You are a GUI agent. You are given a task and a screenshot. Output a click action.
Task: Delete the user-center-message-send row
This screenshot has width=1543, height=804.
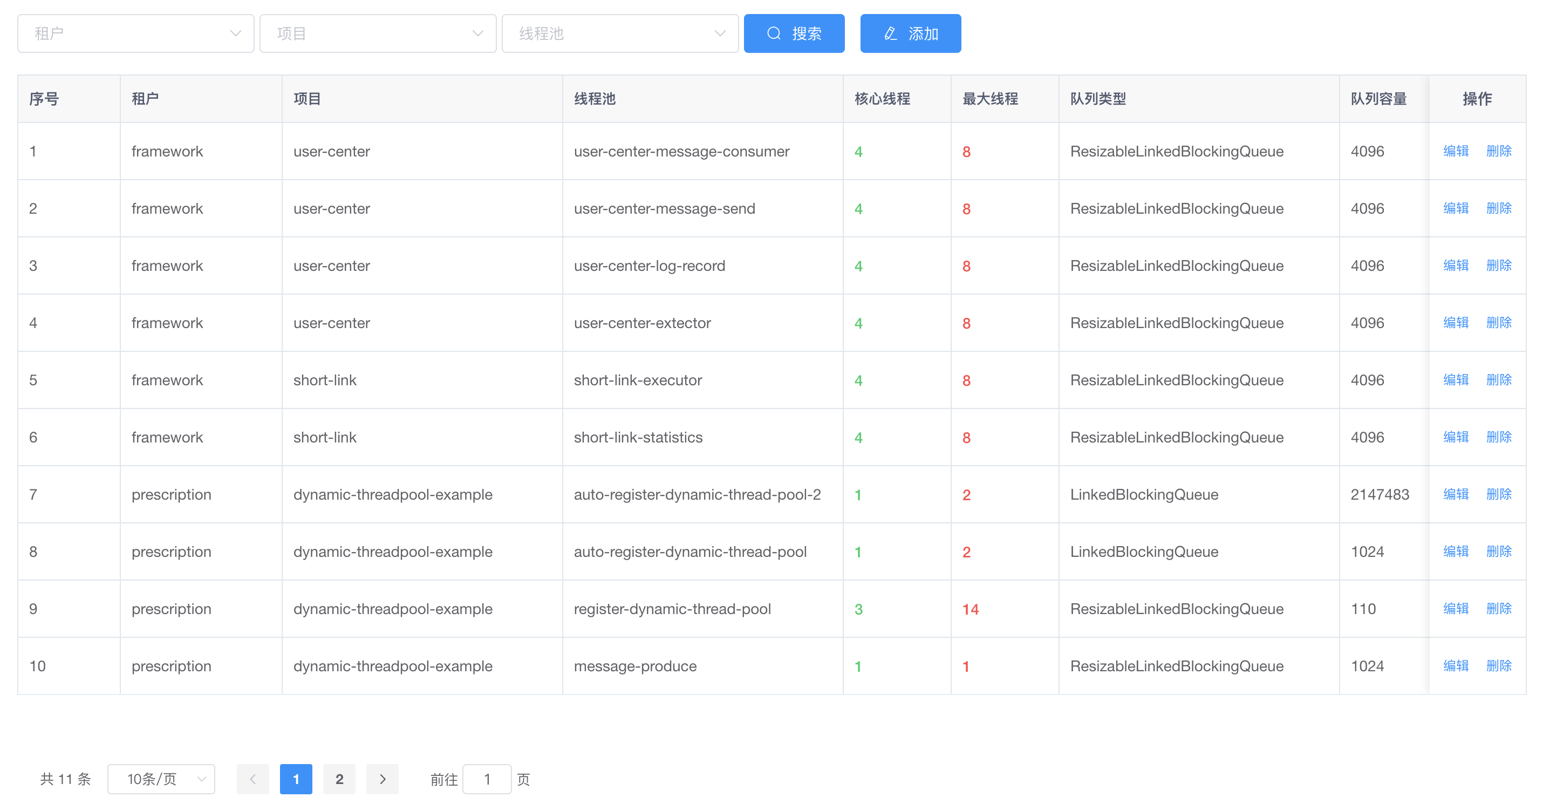(x=1499, y=208)
